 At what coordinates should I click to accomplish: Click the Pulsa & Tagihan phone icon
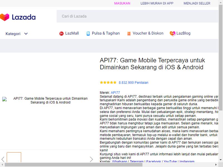coord(88,33)
